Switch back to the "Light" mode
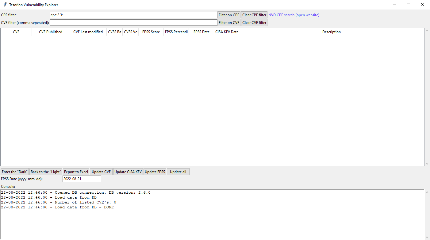The height and width of the screenshot is (240, 430). point(45,172)
